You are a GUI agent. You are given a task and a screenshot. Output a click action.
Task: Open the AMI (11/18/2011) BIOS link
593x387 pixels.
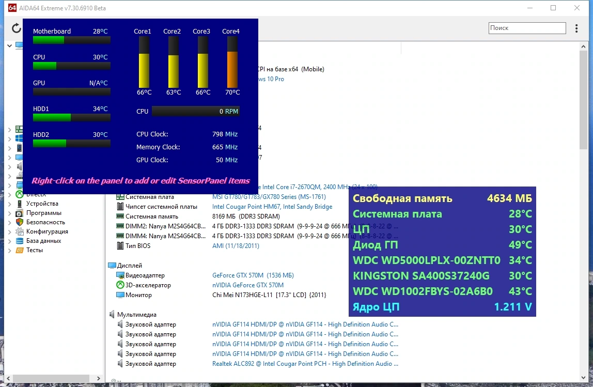click(236, 246)
